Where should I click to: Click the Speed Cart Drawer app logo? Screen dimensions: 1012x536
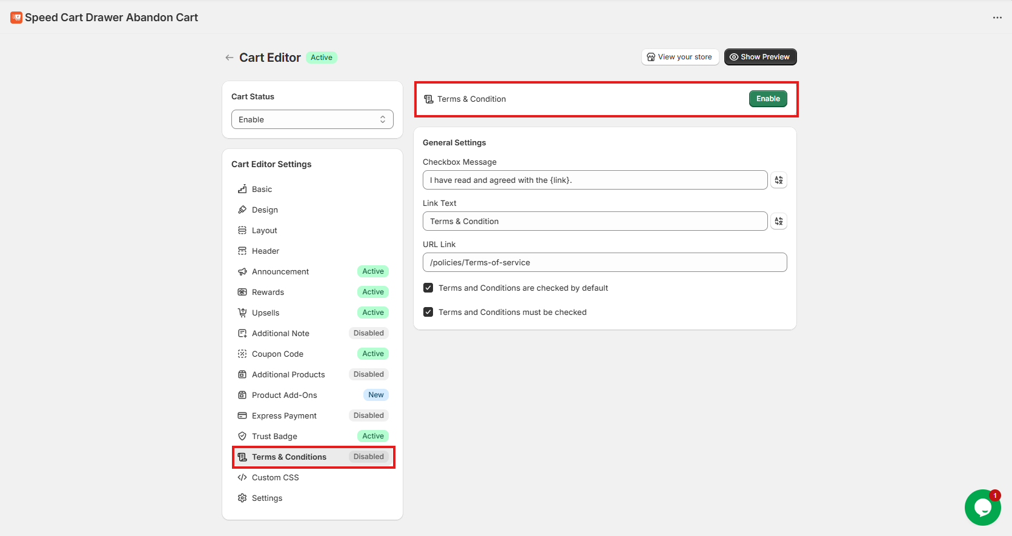(x=16, y=18)
